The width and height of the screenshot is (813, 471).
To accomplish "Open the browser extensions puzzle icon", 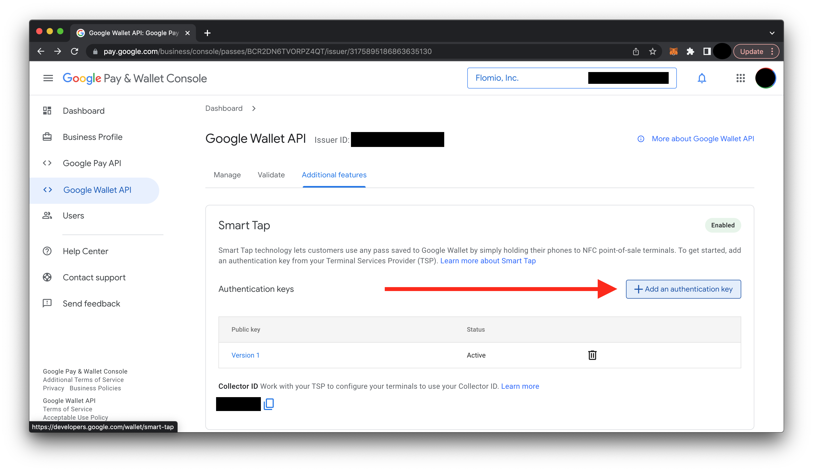I will tap(690, 52).
